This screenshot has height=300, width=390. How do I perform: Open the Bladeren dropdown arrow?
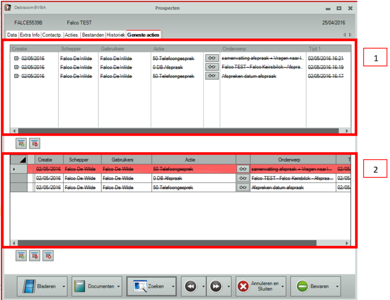pyautogui.click(x=64, y=287)
